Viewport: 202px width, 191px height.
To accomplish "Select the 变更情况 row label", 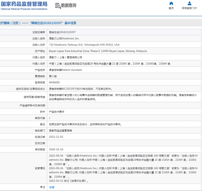I will tap(40, 168).
